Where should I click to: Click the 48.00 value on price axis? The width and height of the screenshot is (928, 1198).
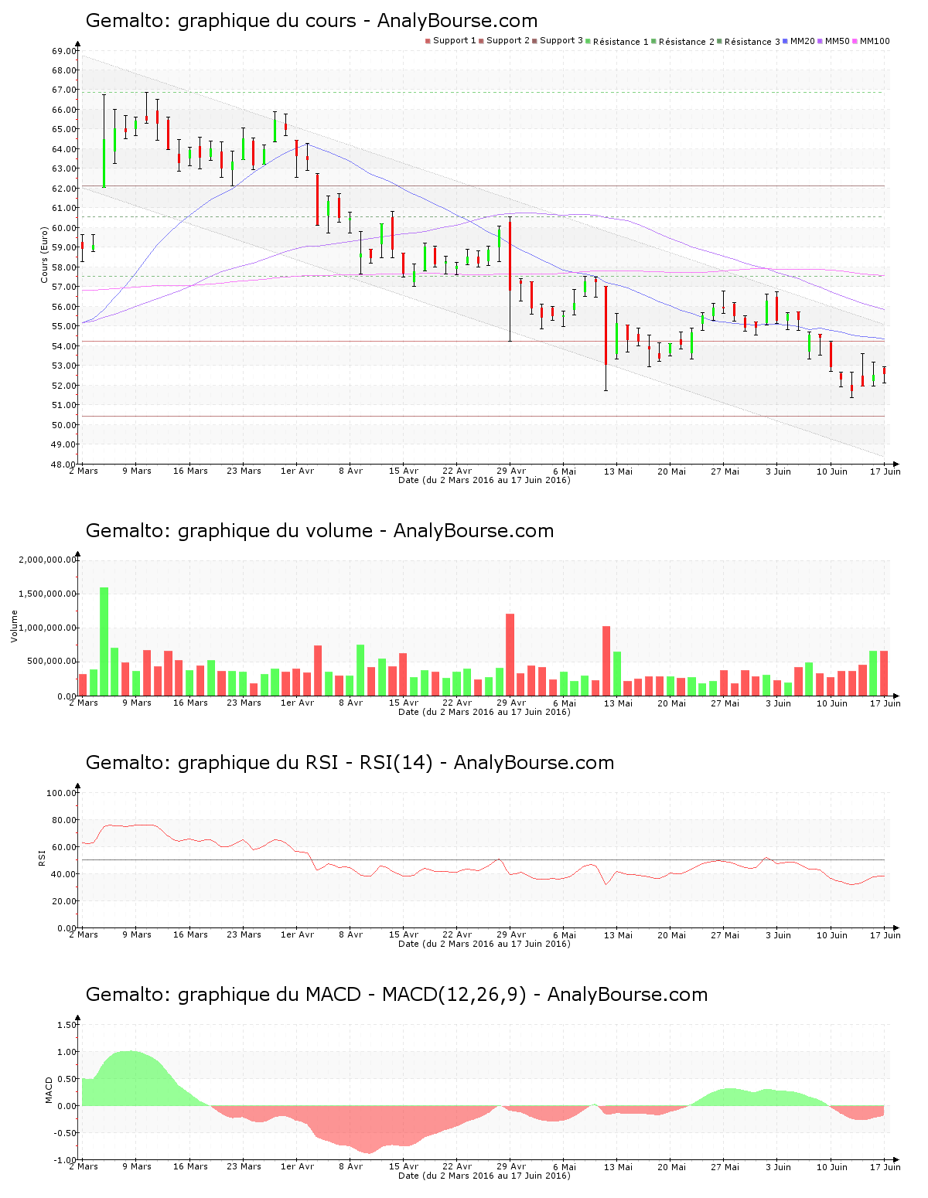click(64, 465)
